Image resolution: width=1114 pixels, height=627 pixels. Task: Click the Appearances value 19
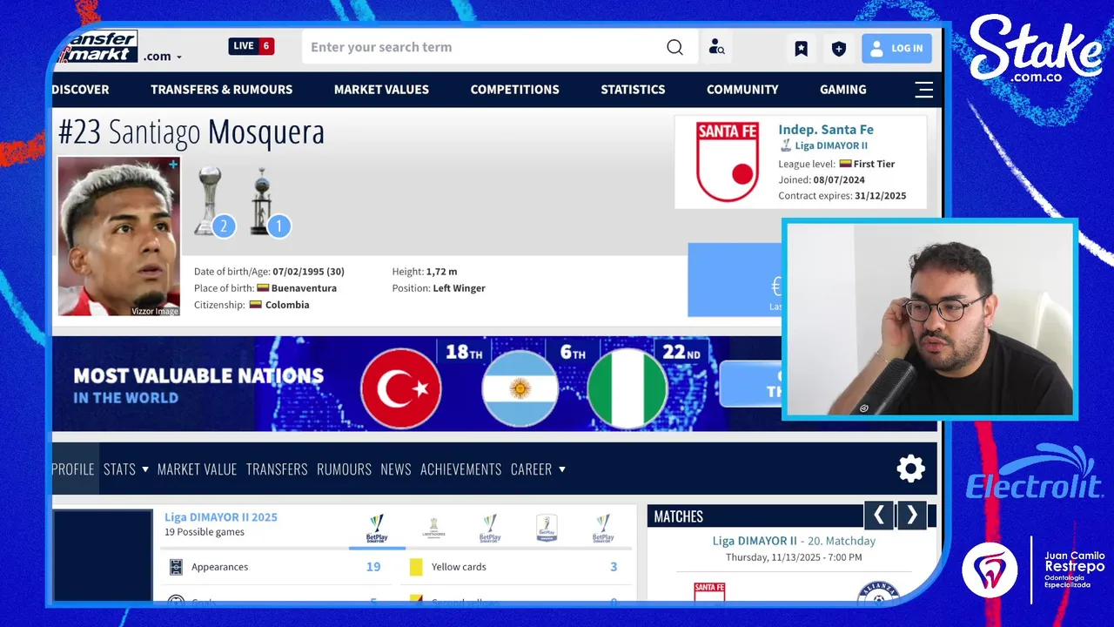(373, 567)
